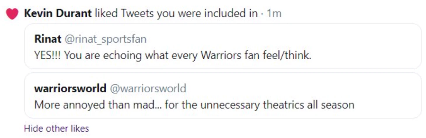Viewport: 426px width, 138px height.
Task: Open Rinat's profile via display name
Action: 48,39
